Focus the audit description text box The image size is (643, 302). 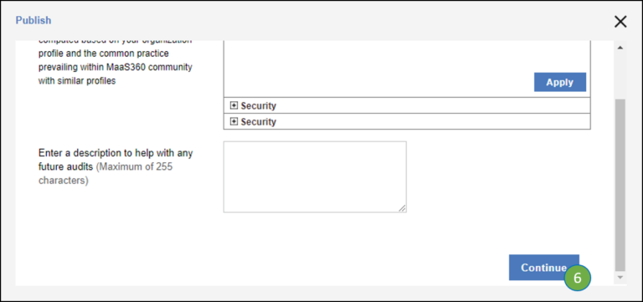pyautogui.click(x=315, y=177)
